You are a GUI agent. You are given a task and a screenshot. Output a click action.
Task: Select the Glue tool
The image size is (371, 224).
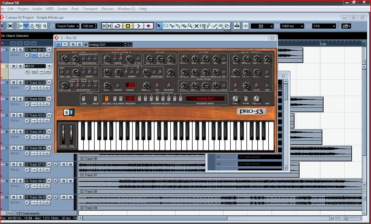(x=178, y=26)
